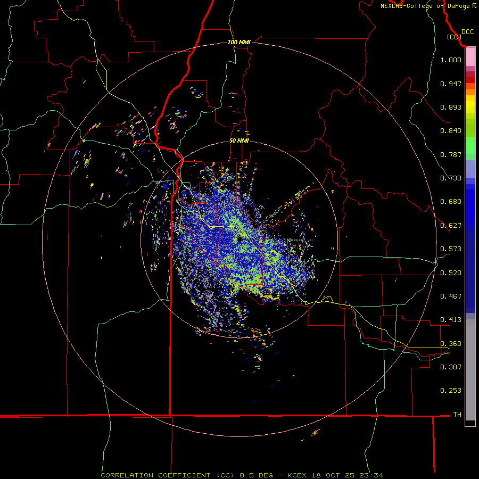Select the 0.787 scale value
This screenshot has height=479, width=479.
(451, 154)
